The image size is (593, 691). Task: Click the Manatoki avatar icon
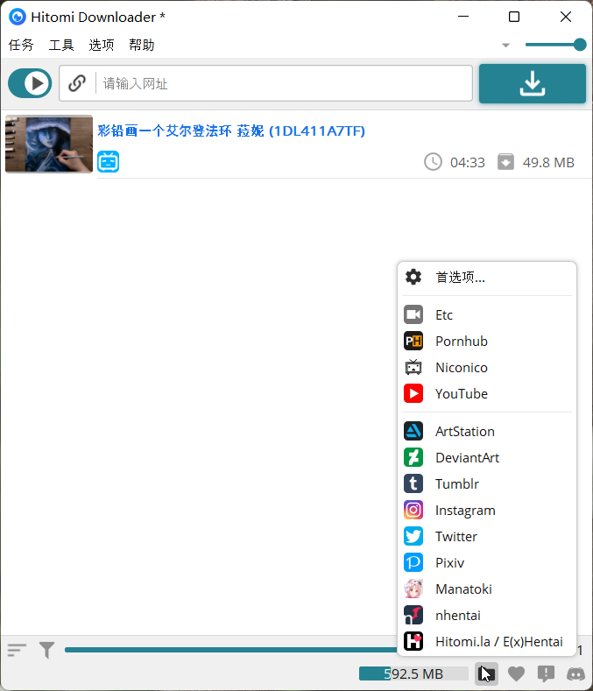tap(413, 589)
